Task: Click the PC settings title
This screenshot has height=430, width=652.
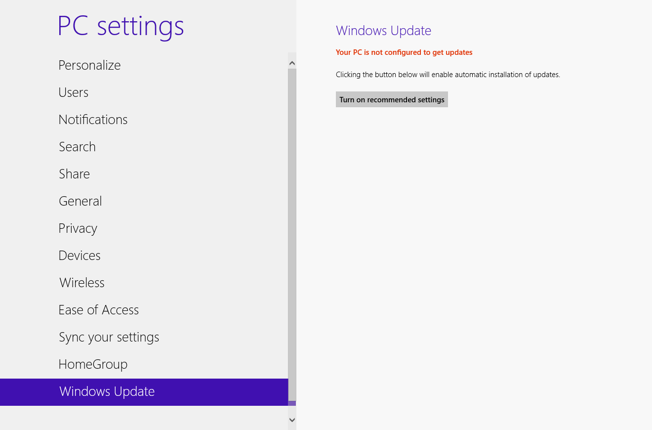Action: (x=121, y=26)
